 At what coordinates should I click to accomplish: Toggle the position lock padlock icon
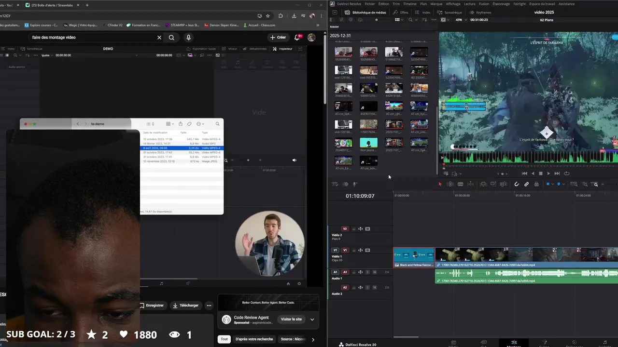pyautogui.click(x=536, y=184)
